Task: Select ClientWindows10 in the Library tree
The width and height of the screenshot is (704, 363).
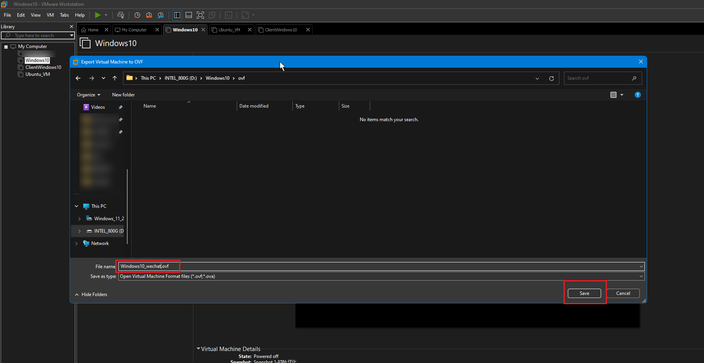Action: [x=43, y=67]
